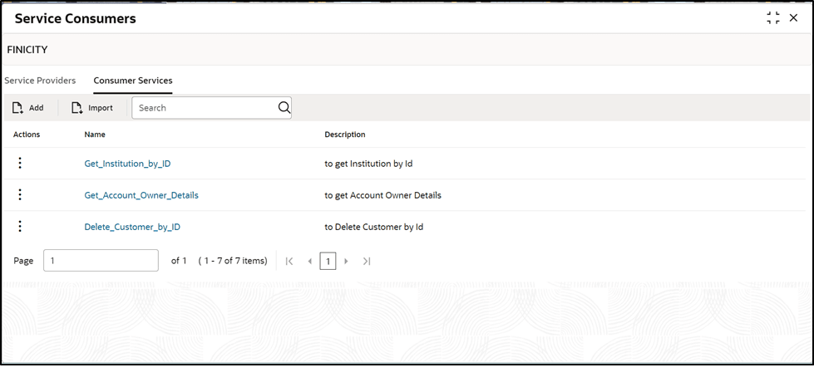Click the Add document icon
Screen dimensions: 814x392
click(x=18, y=108)
